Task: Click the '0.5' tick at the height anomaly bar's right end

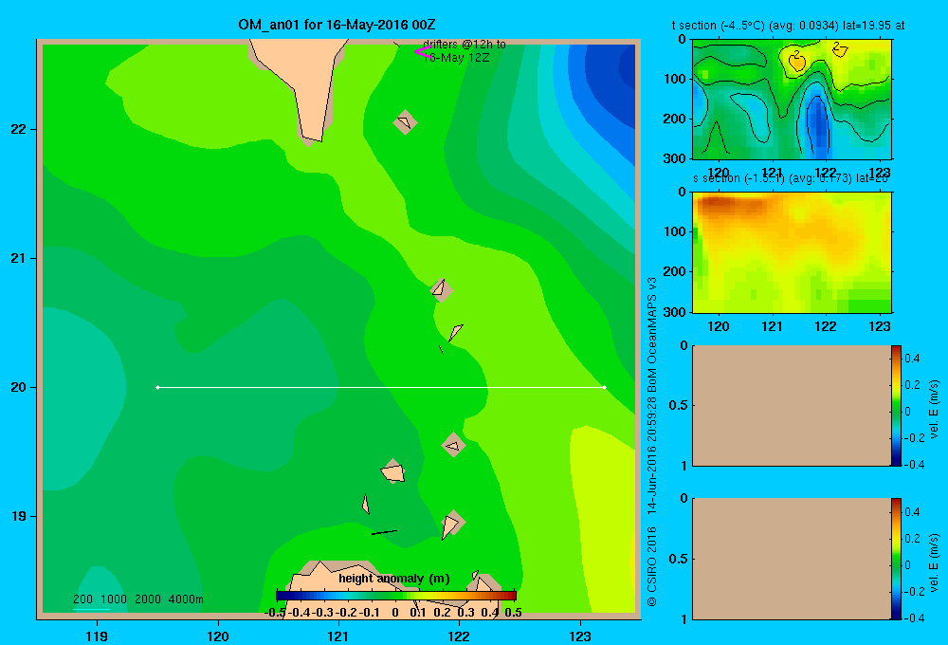Action: pyautogui.click(x=513, y=613)
